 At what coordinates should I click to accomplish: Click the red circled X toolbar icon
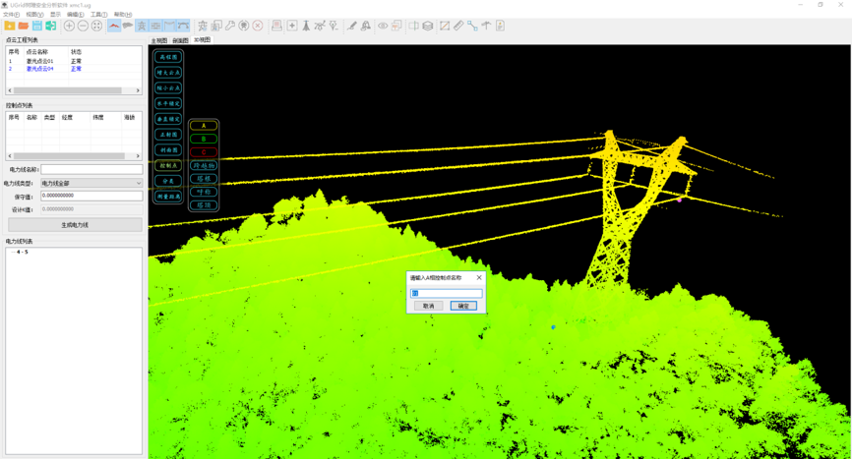click(x=258, y=26)
